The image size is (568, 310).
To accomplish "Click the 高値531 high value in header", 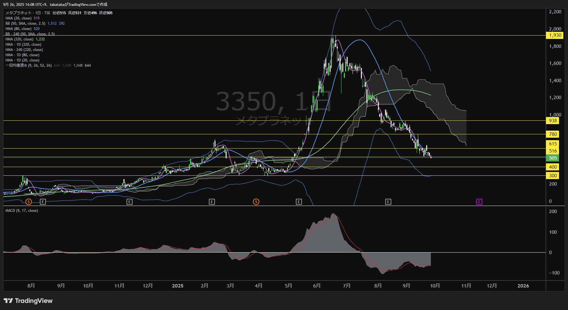I will 75,13.
